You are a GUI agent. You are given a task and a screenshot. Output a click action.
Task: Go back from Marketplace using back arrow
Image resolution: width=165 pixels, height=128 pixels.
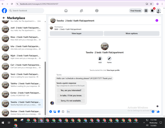(x=4, y=18)
